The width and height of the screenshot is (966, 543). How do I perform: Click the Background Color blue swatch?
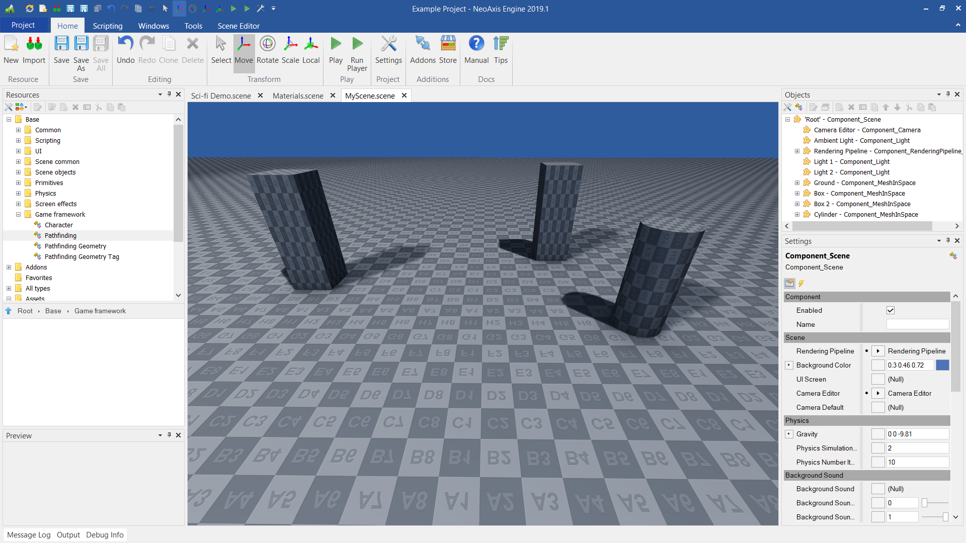[x=943, y=366]
